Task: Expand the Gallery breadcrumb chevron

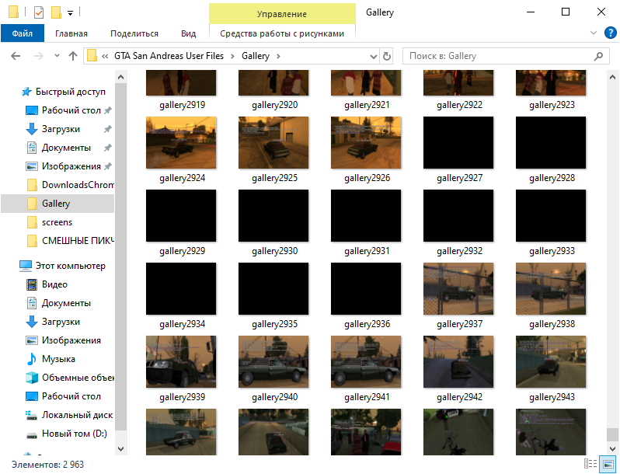Action: (278, 56)
